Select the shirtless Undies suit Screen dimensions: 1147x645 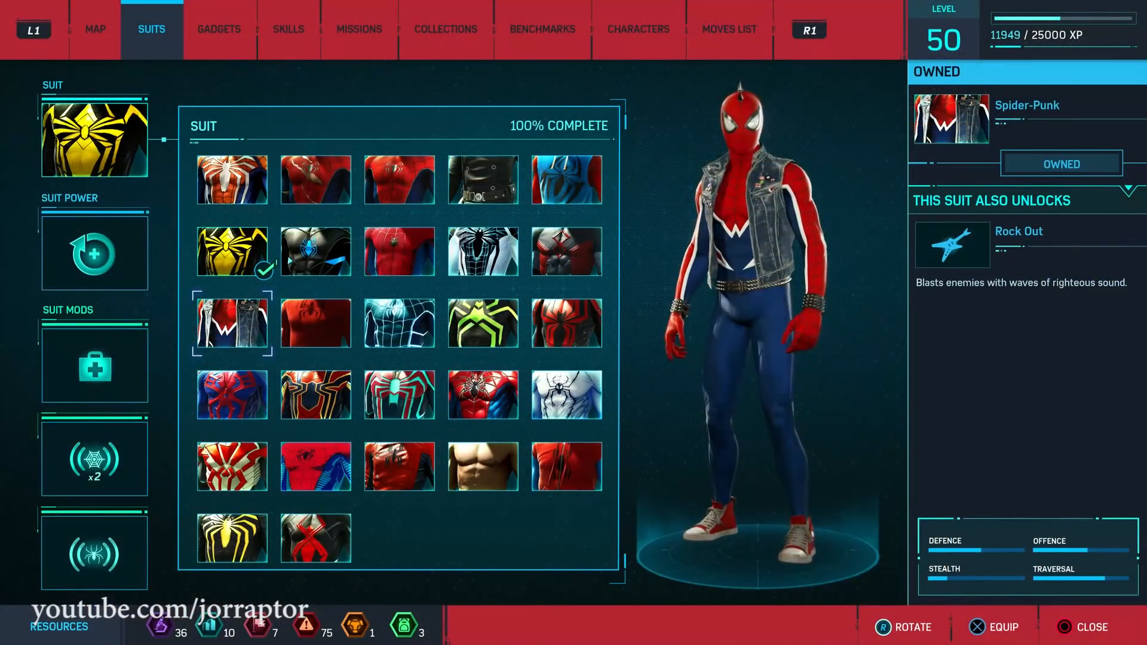tap(483, 466)
